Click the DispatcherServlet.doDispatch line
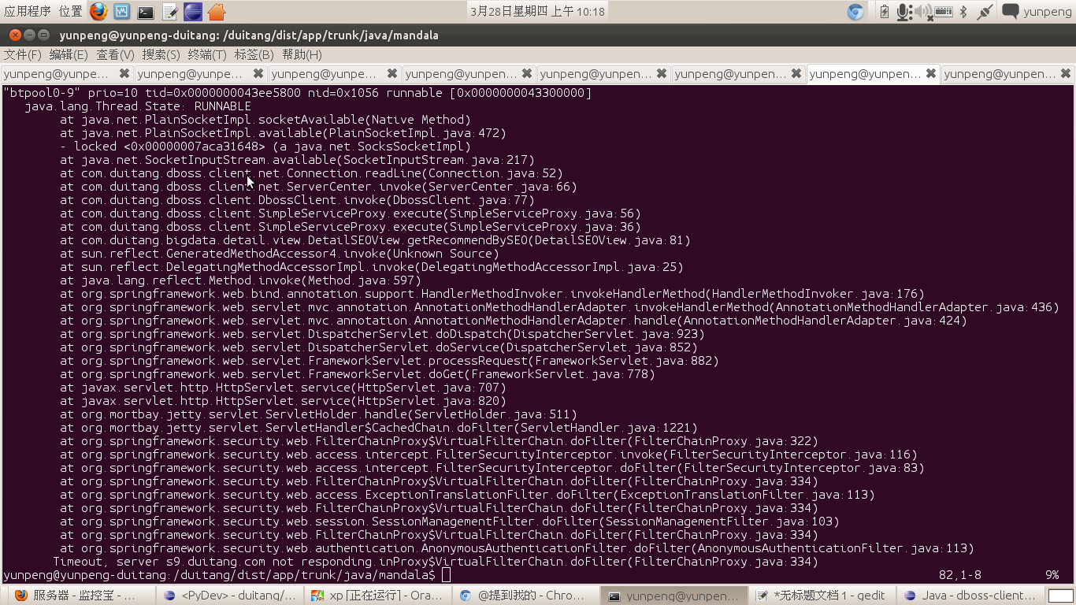 (382, 334)
